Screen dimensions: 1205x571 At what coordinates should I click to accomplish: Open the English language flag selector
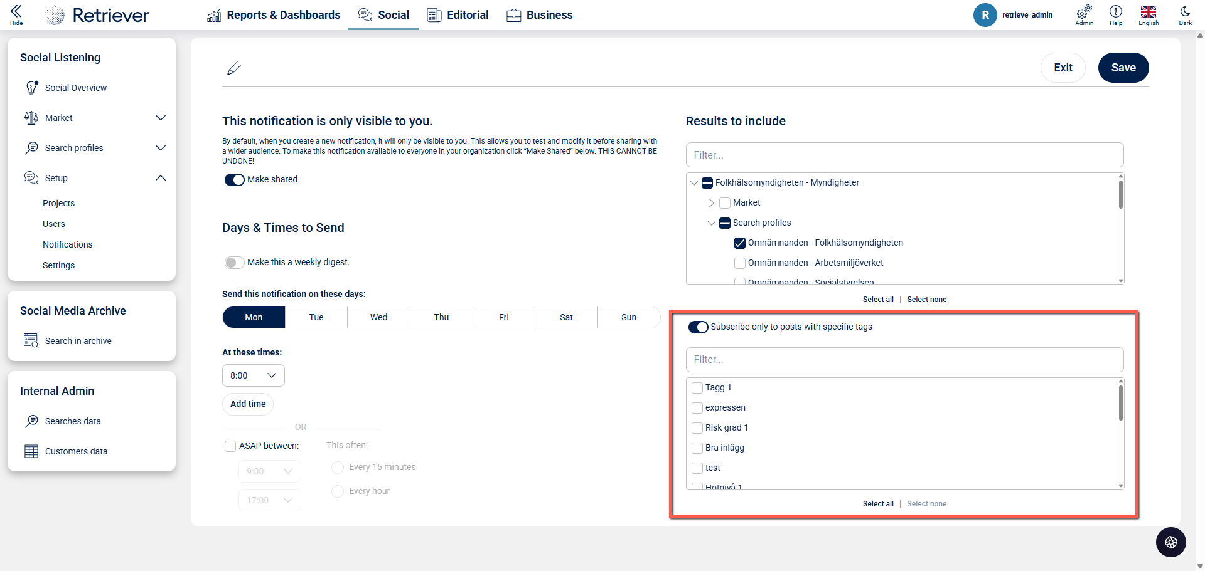(1148, 11)
